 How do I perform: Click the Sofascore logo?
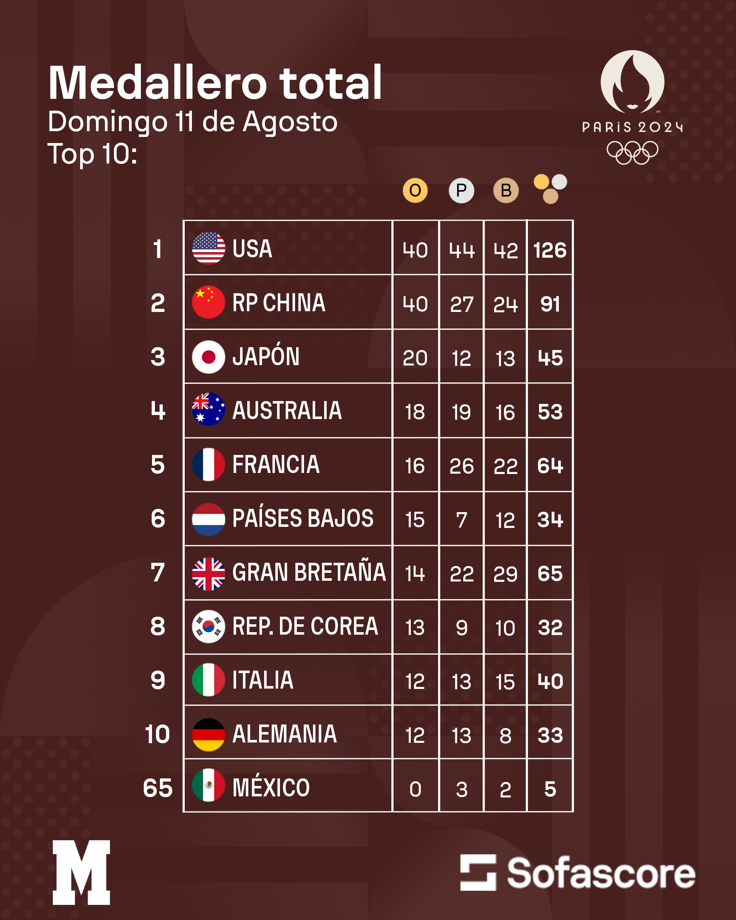[577, 873]
